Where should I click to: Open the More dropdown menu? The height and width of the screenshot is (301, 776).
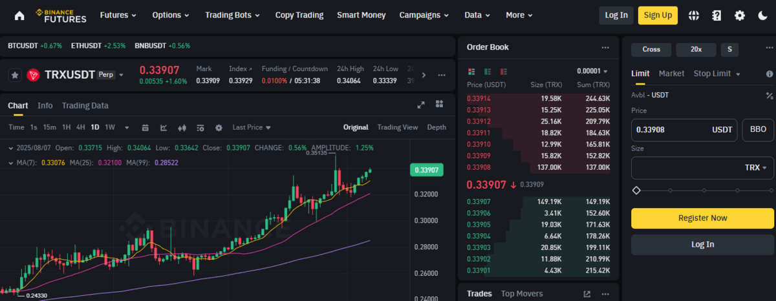pos(519,15)
